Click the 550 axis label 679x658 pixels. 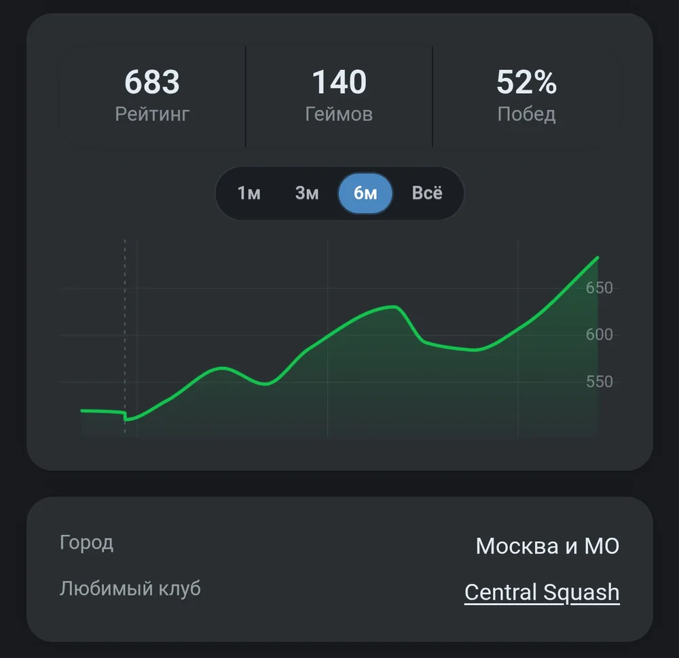click(x=600, y=382)
